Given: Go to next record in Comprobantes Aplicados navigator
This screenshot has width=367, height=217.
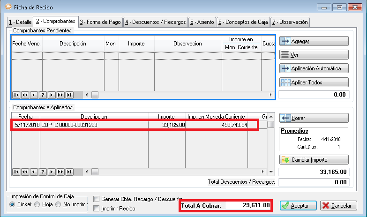Looking at the screenshot, I should pos(52,172).
